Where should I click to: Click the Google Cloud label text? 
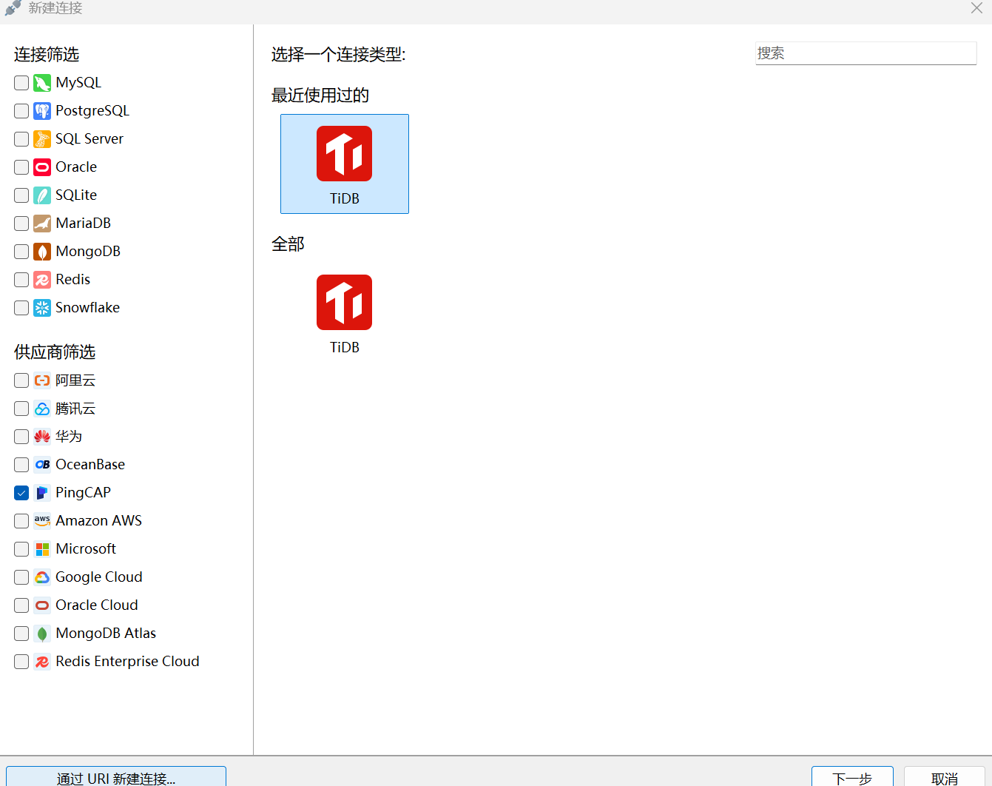pos(99,577)
